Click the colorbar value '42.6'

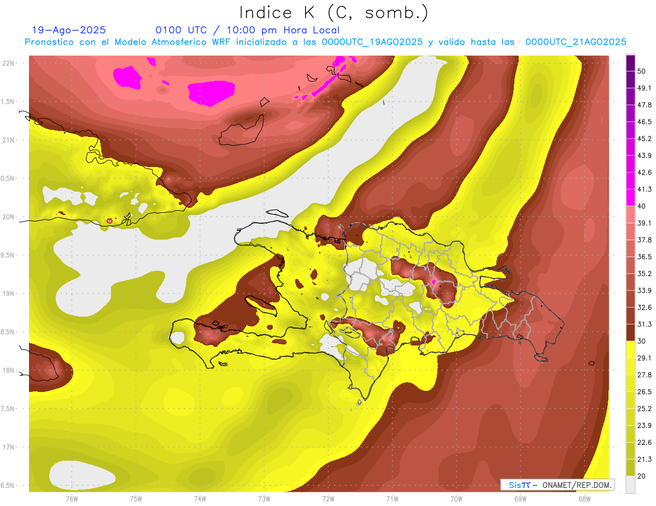click(x=645, y=172)
